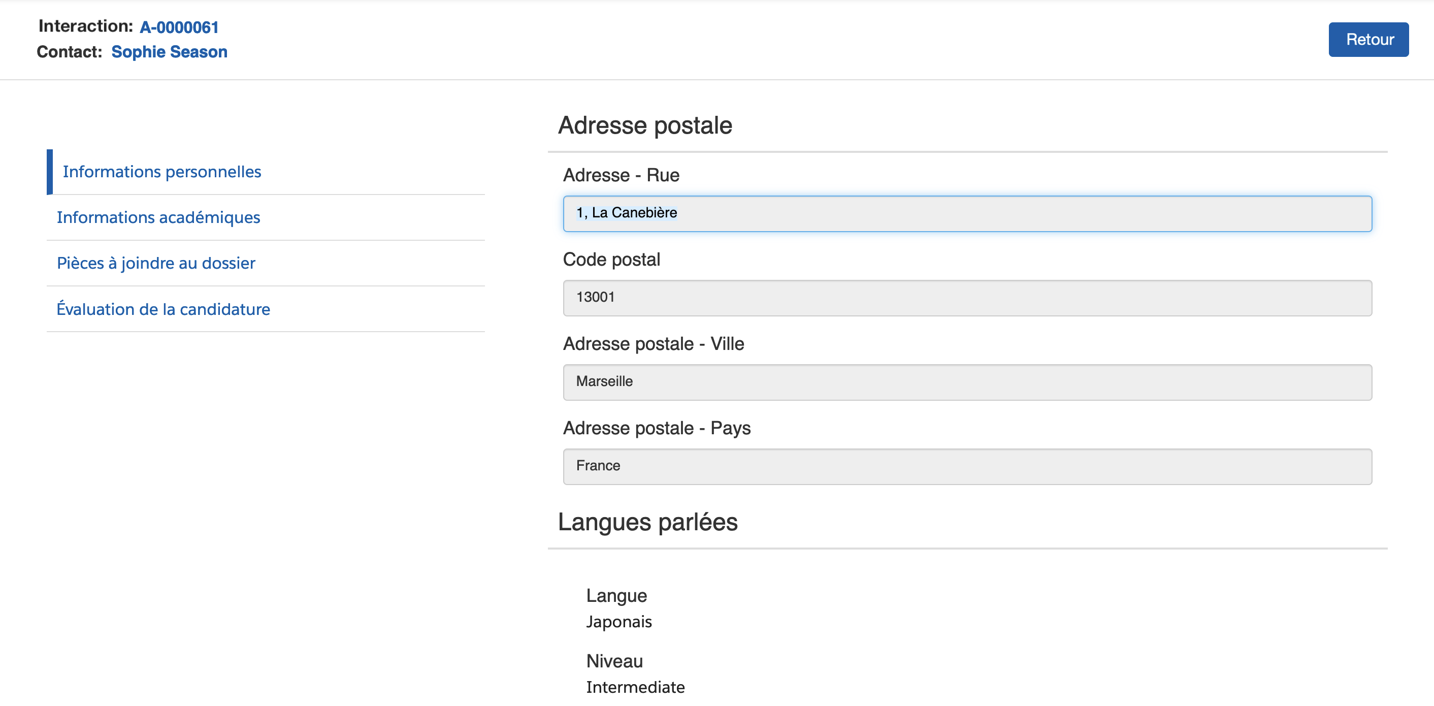The height and width of the screenshot is (706, 1434).
Task: Click the Adresse postale - Pays field
Action: point(967,466)
